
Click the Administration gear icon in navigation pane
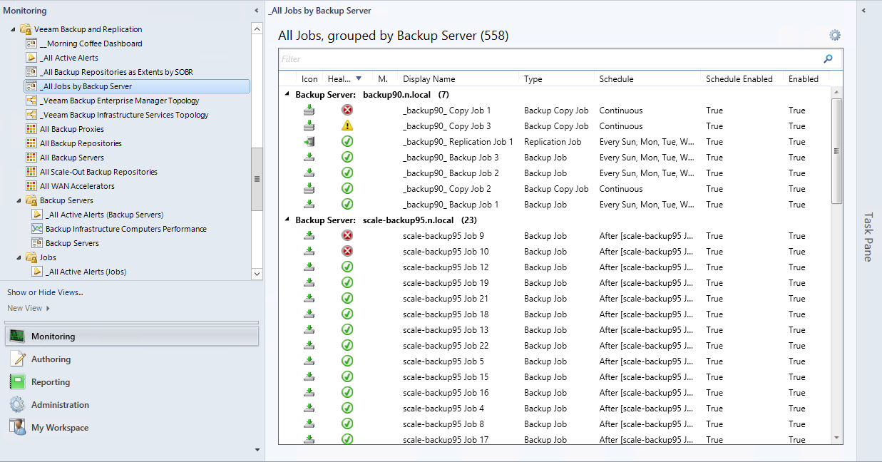point(17,405)
